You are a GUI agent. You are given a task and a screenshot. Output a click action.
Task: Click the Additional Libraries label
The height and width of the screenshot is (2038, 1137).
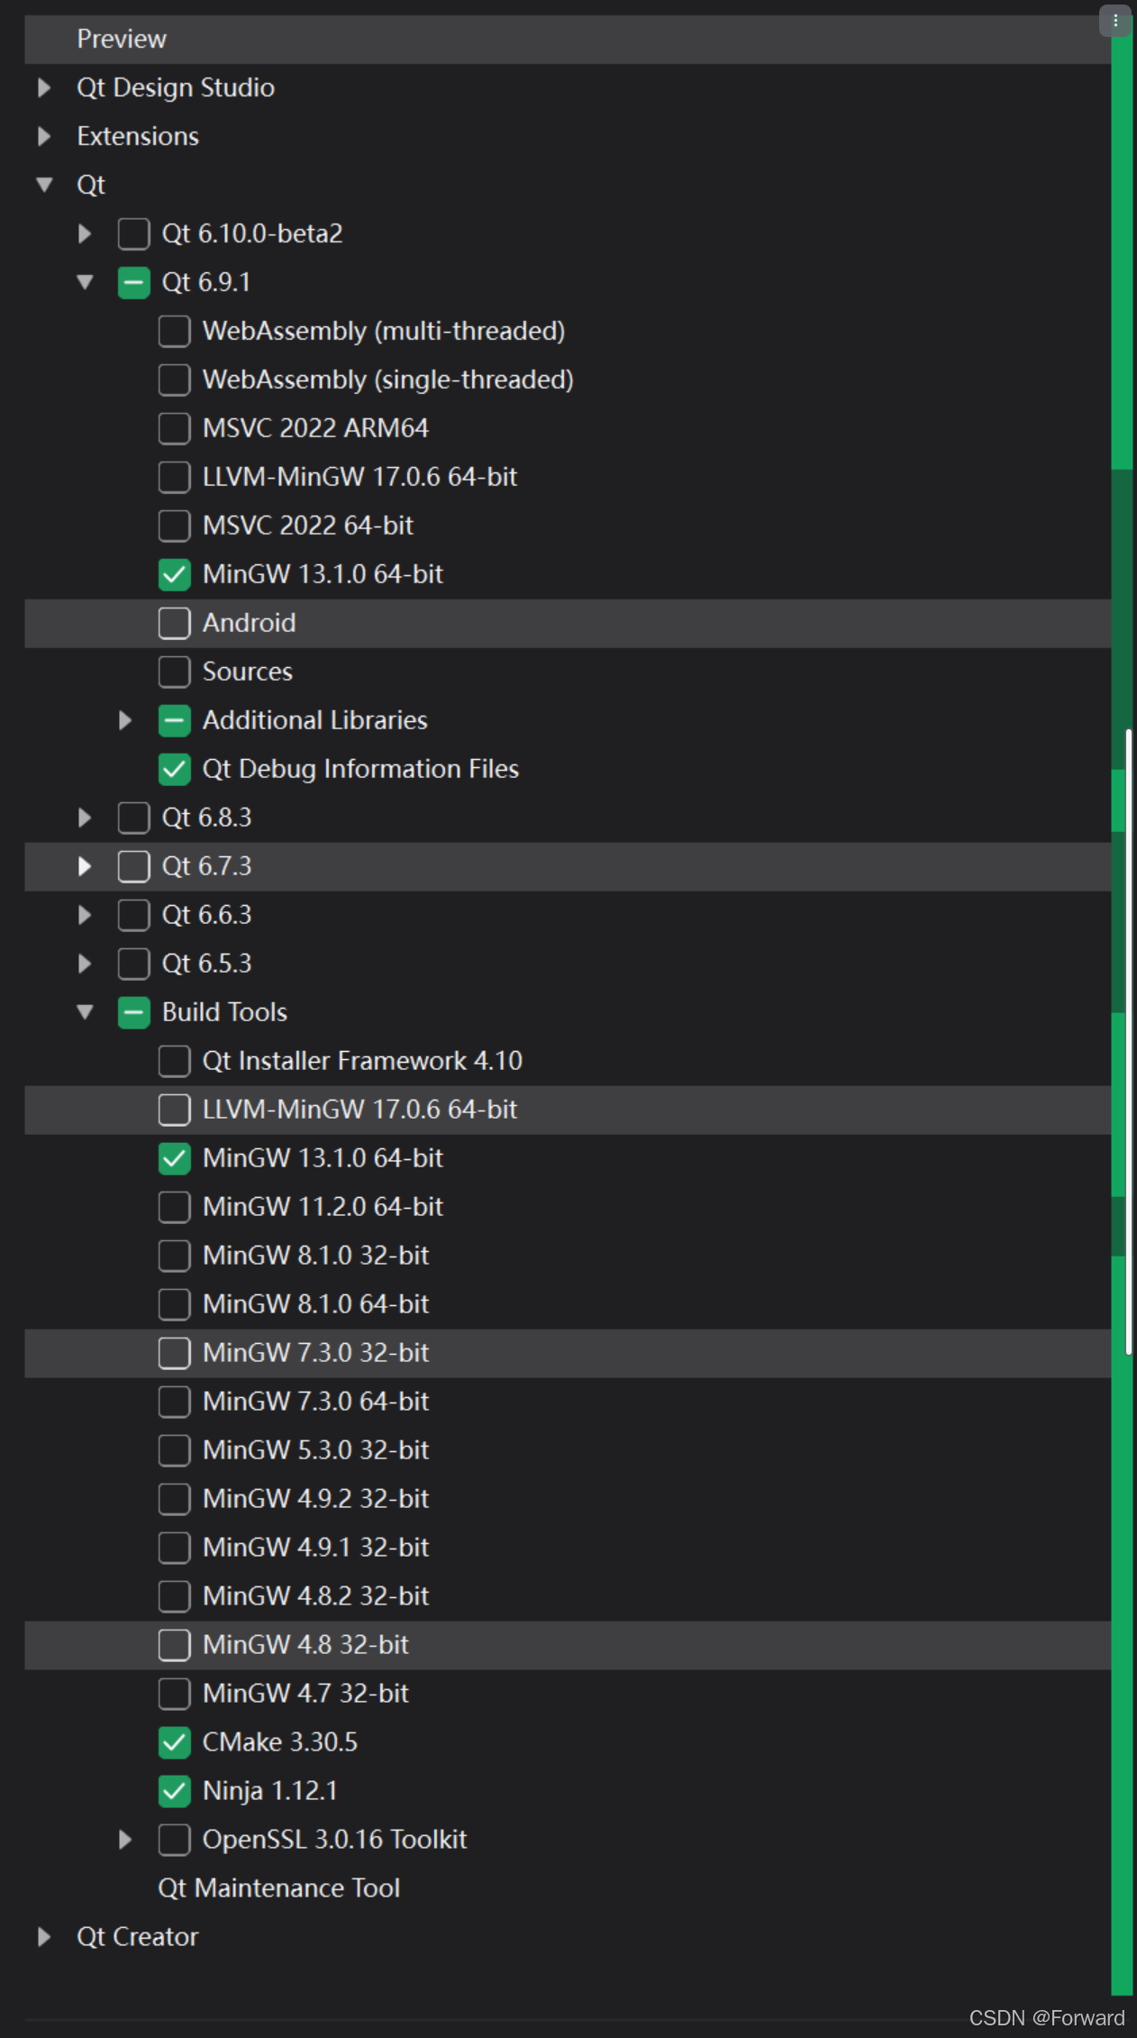[314, 720]
